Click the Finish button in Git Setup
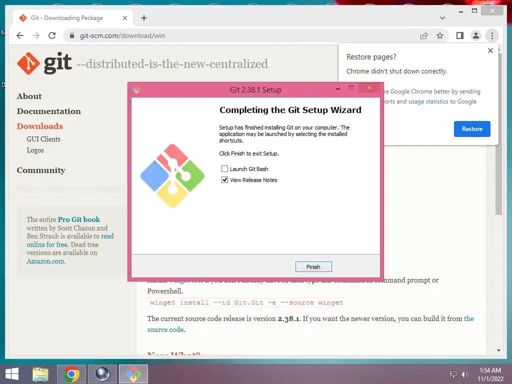Viewport: 512px width, 384px height. click(313, 267)
